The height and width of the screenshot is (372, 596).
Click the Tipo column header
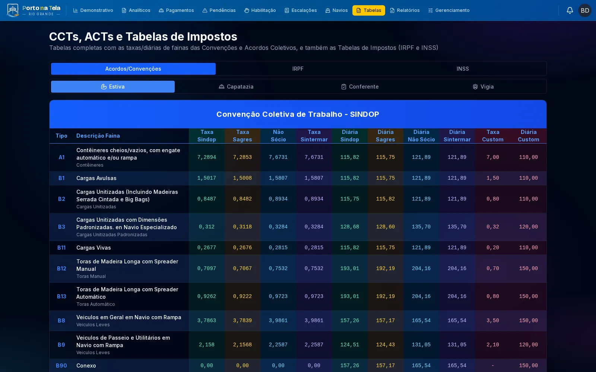point(61,136)
